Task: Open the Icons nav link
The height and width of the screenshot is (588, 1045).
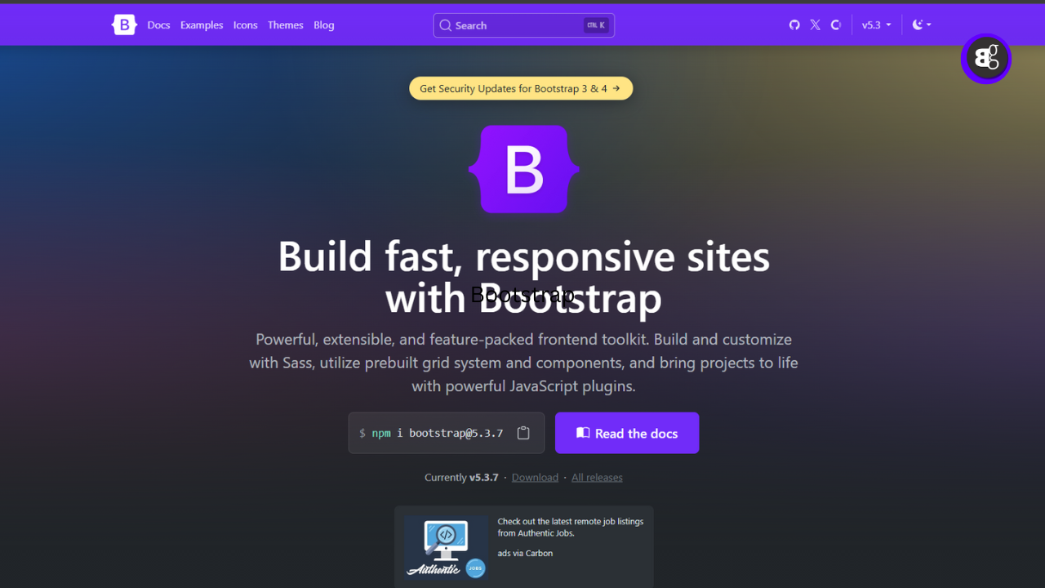Action: [245, 25]
